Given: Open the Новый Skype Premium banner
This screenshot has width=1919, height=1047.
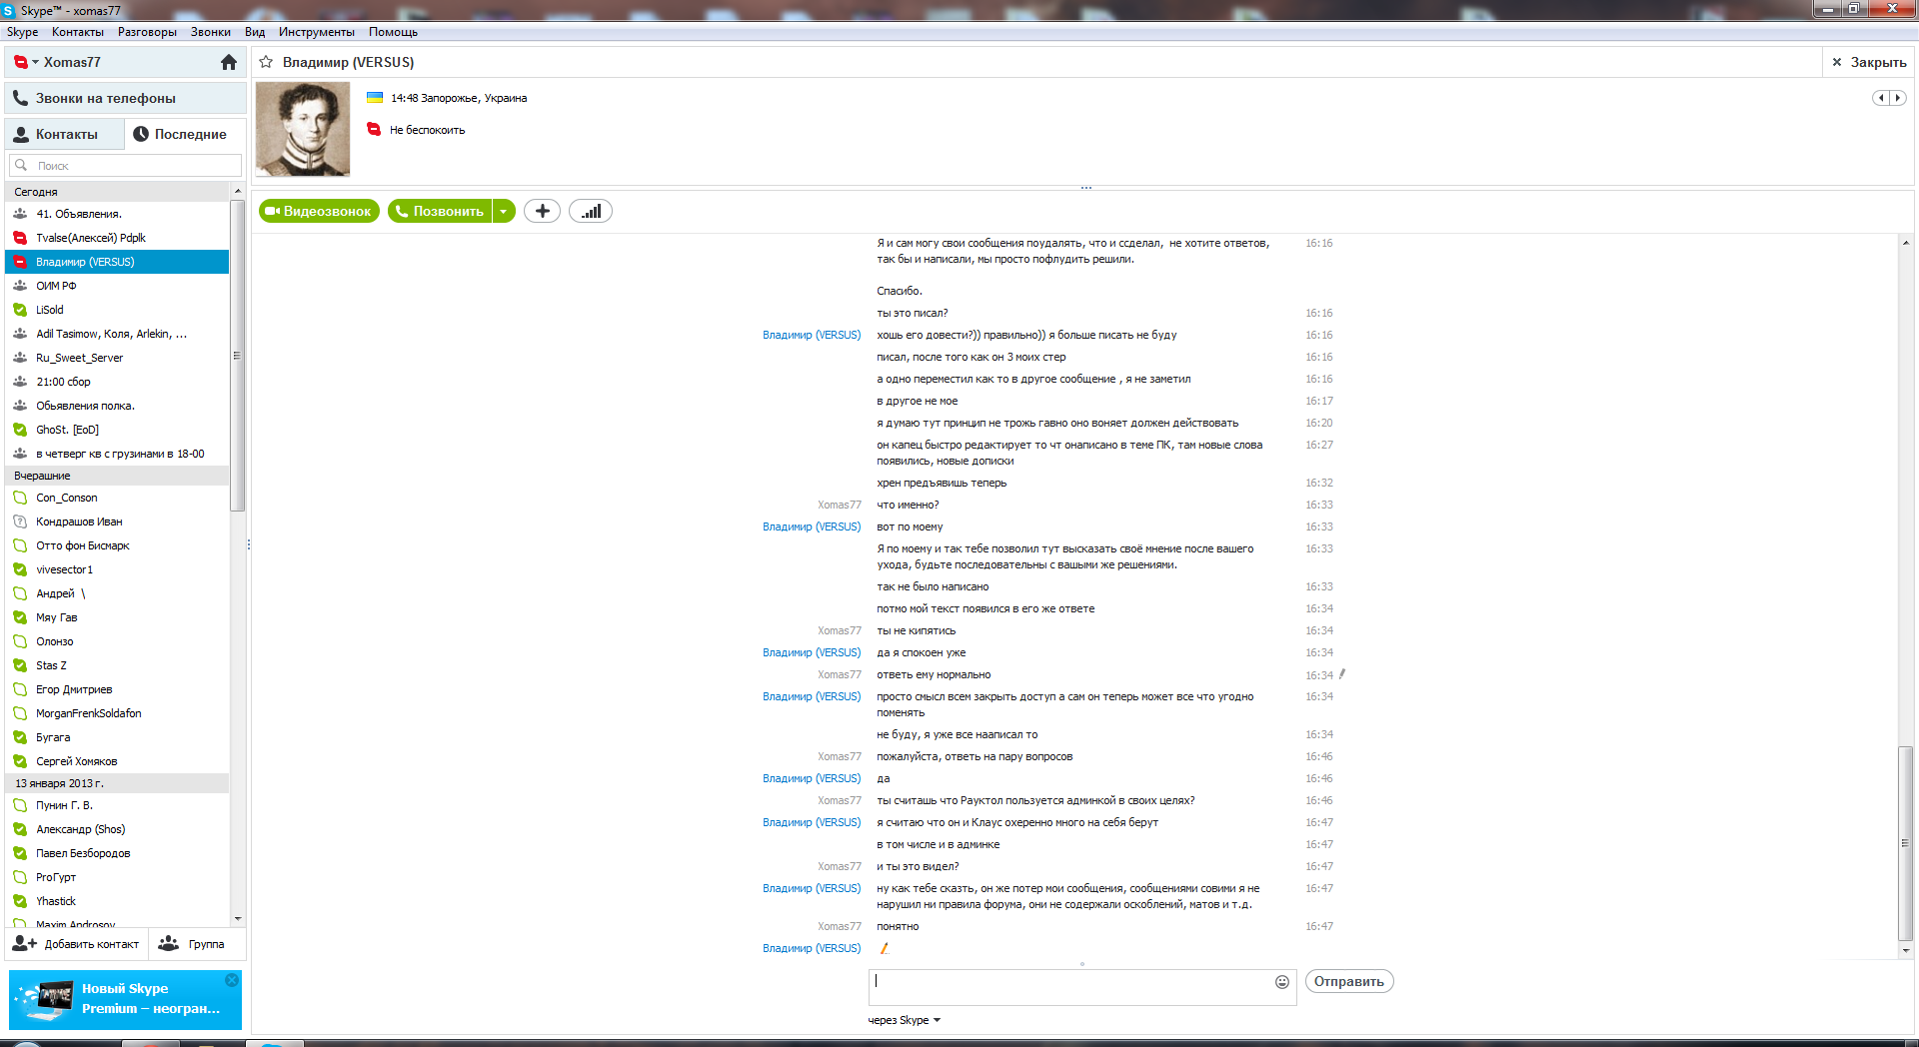Looking at the screenshot, I should click(x=126, y=999).
